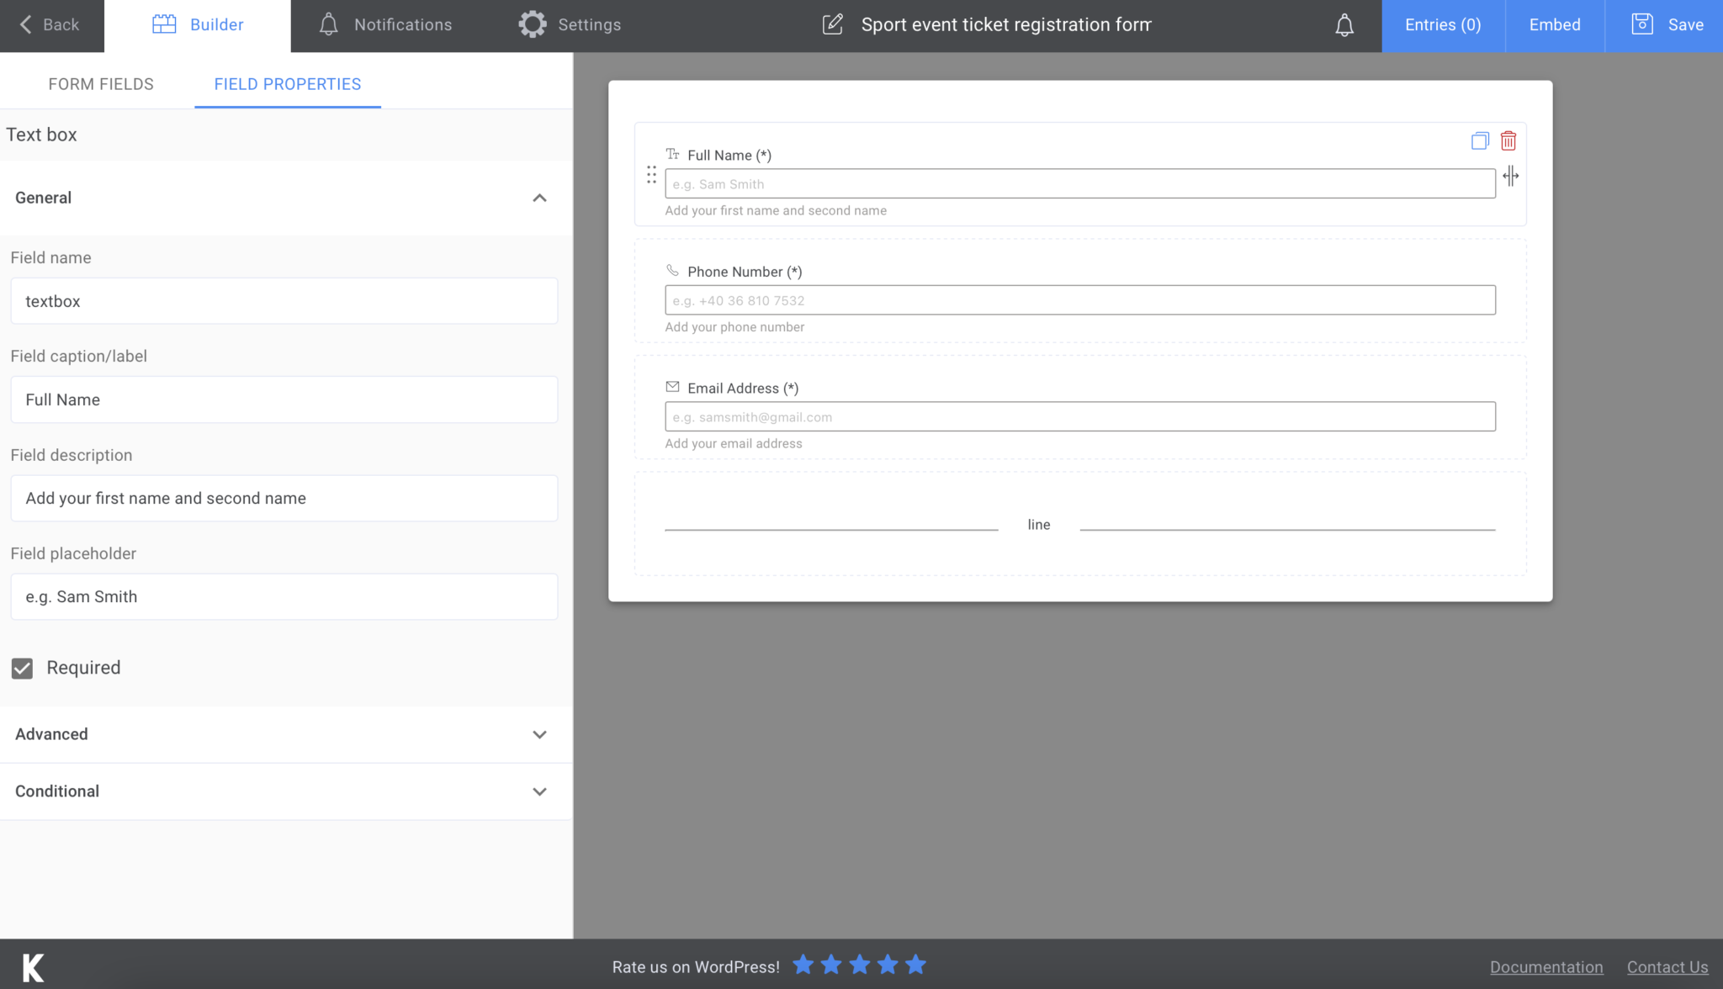Open the Embed options

[1554, 24]
